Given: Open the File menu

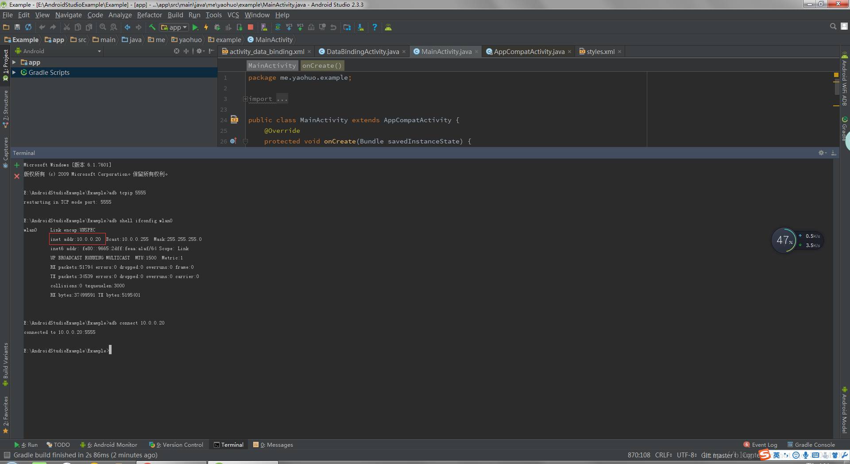Looking at the screenshot, I should pyautogui.click(x=8, y=15).
